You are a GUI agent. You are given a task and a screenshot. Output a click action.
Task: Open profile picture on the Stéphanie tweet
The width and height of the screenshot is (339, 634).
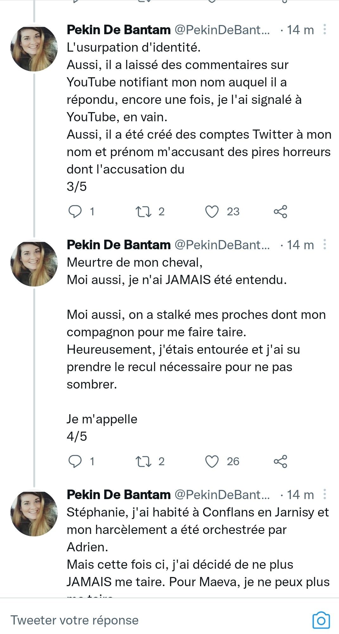click(x=34, y=513)
